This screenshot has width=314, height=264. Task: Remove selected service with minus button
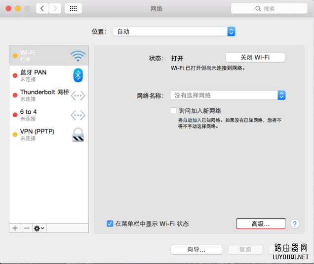(x=27, y=228)
